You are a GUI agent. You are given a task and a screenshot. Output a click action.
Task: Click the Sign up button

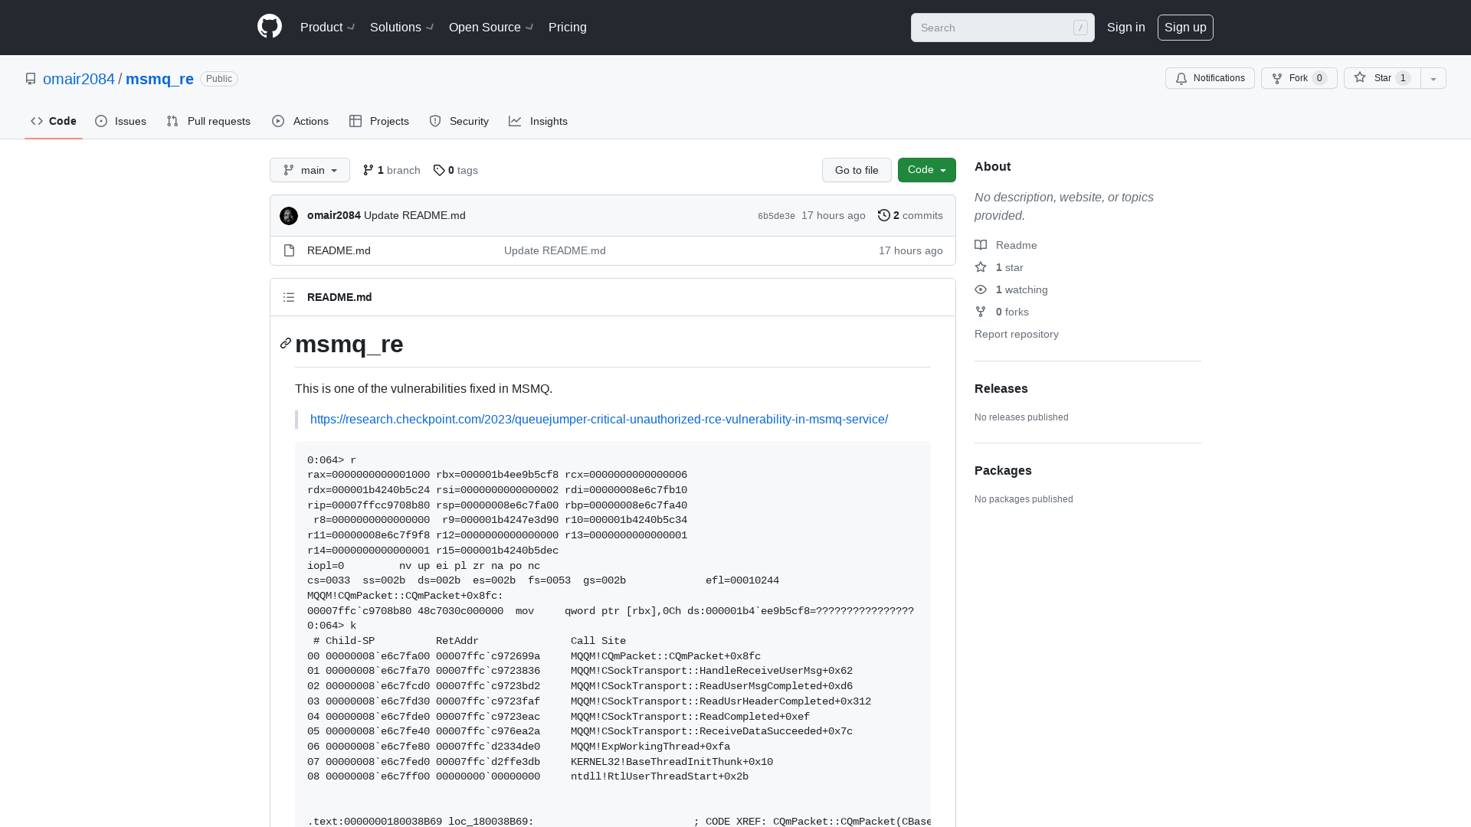tap(1185, 28)
